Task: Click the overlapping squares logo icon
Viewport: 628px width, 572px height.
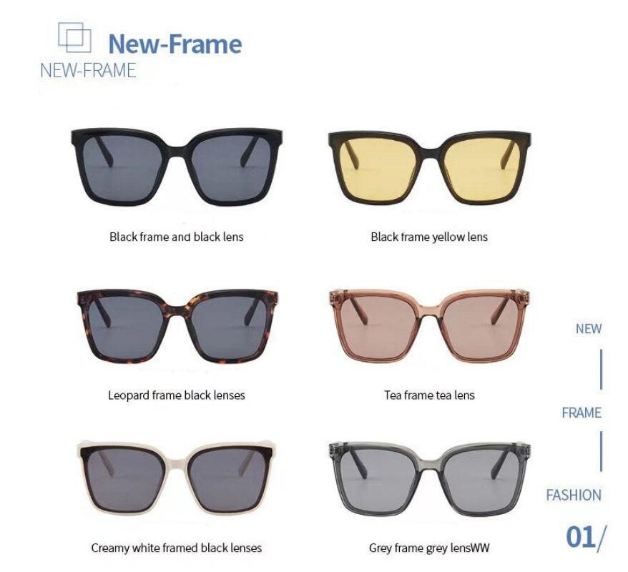Action: [x=75, y=38]
